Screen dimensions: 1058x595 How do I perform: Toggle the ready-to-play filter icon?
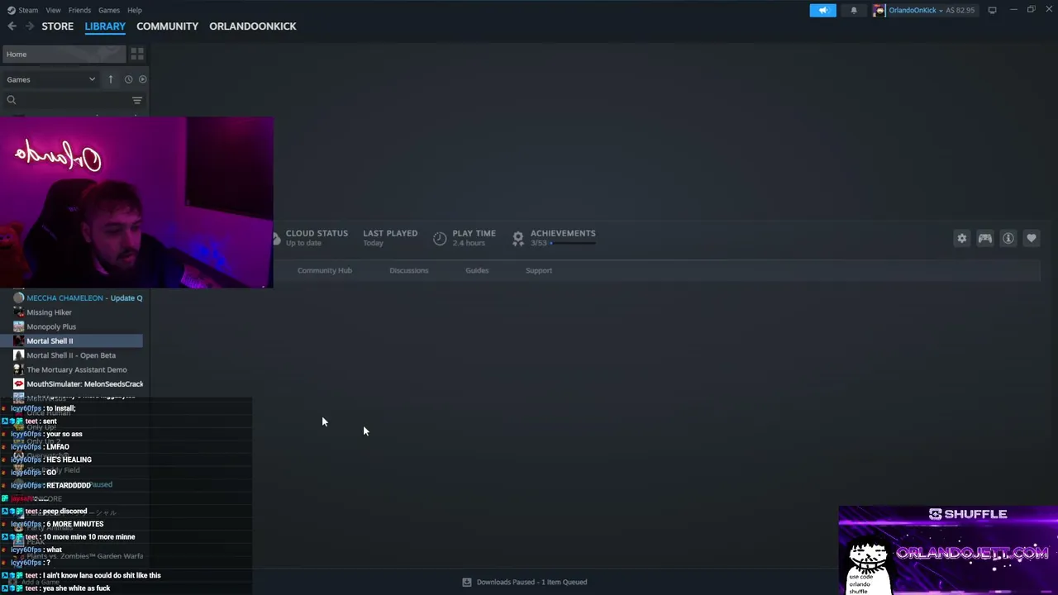(x=142, y=79)
